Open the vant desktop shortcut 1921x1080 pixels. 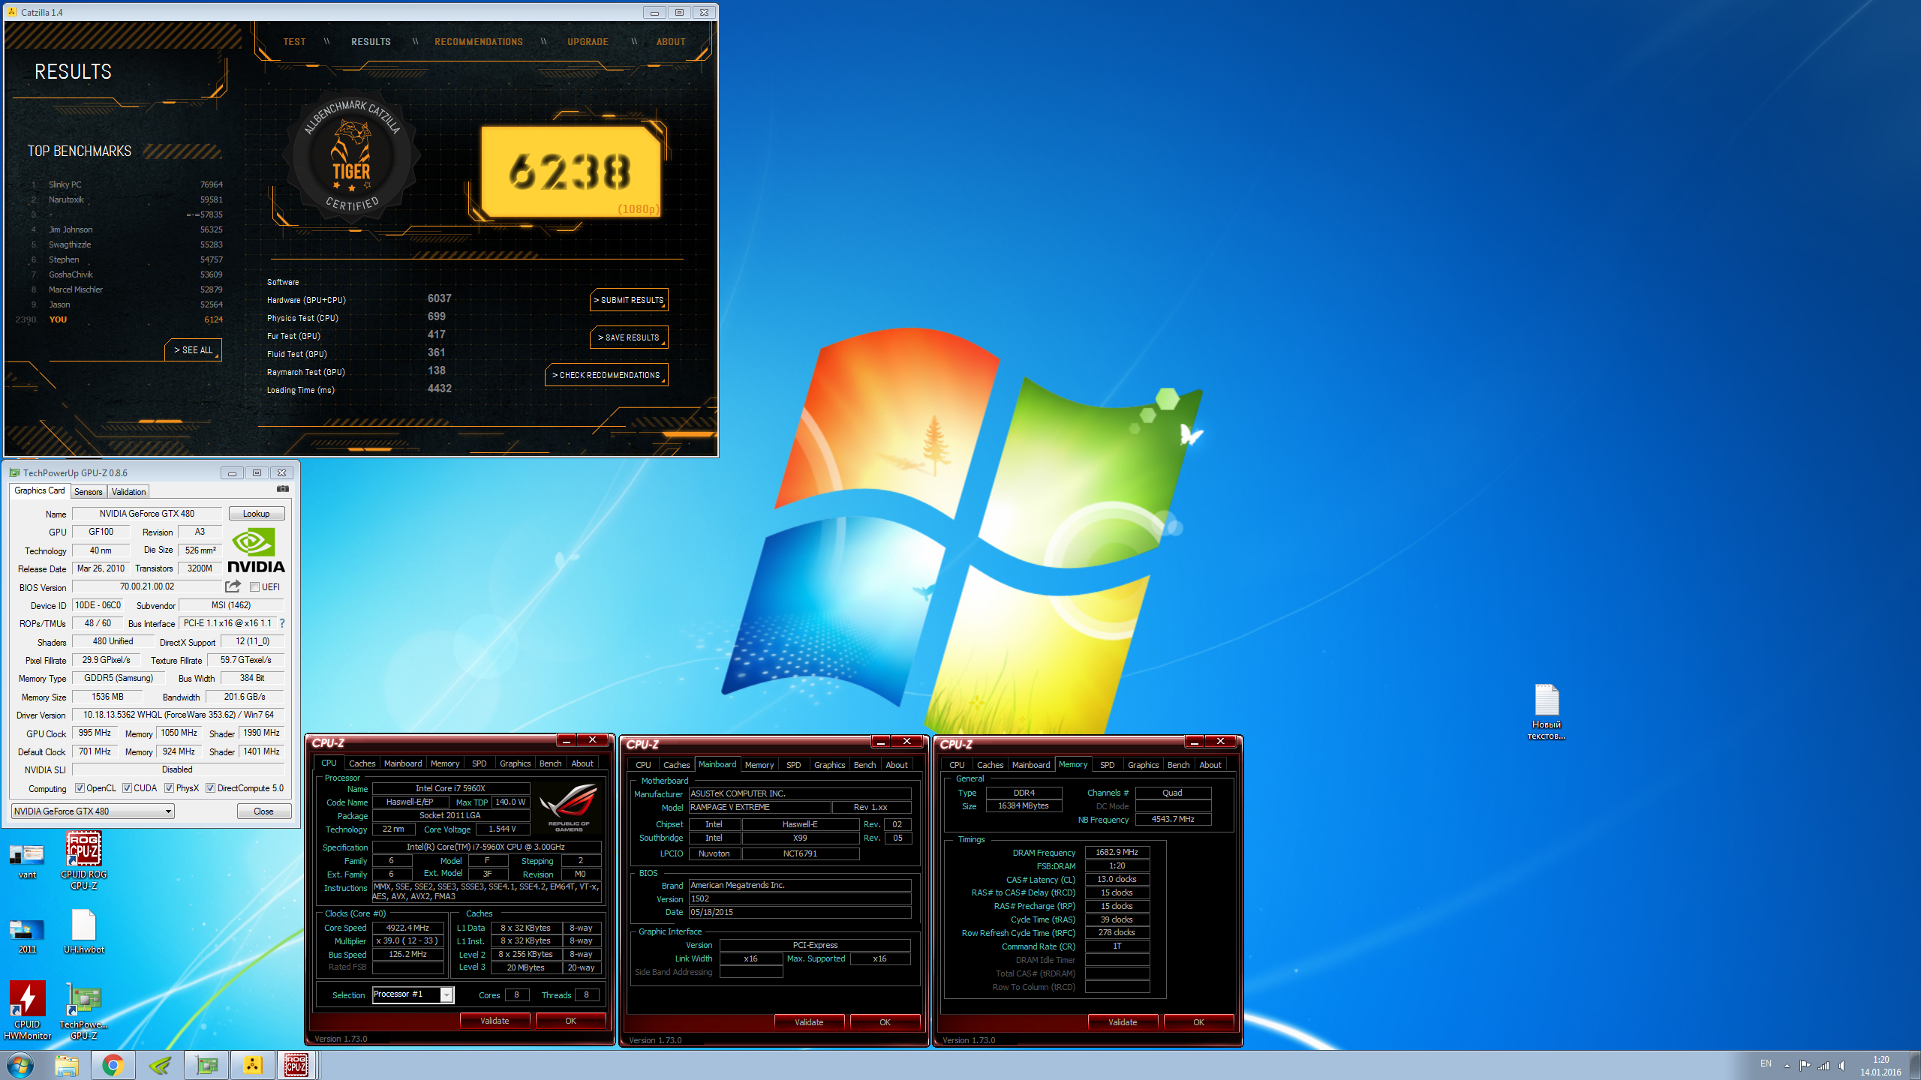(x=27, y=860)
